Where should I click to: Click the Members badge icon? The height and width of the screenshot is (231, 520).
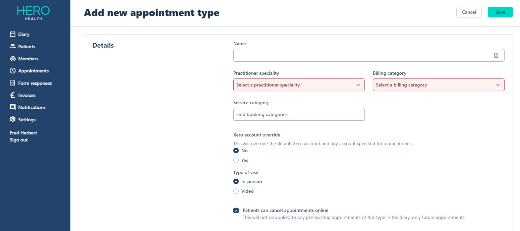[13, 59]
